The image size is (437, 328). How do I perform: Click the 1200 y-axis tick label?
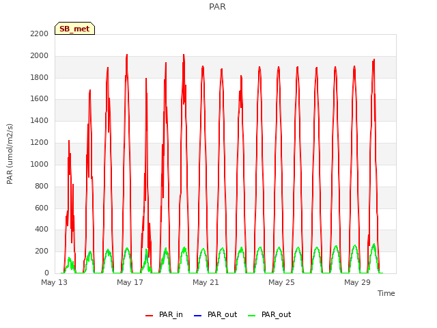click(x=40, y=143)
